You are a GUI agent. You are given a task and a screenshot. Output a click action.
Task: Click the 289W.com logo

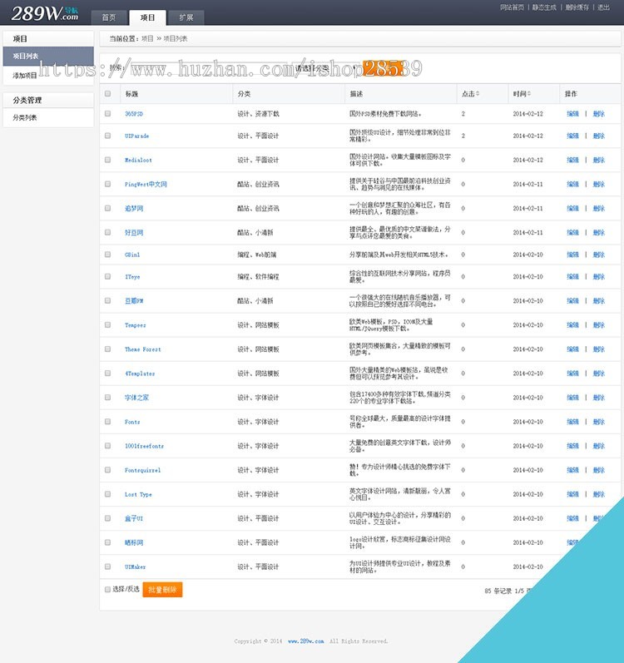click(44, 13)
